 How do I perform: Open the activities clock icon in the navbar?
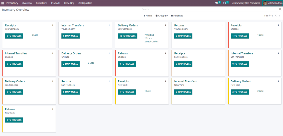click(225, 3)
